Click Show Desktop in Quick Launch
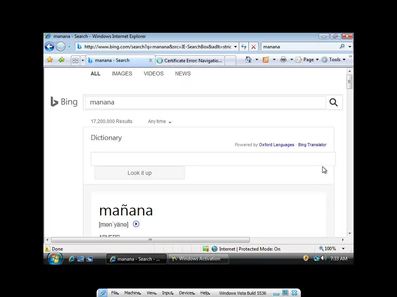The width and height of the screenshot is (397, 297). 81,259
